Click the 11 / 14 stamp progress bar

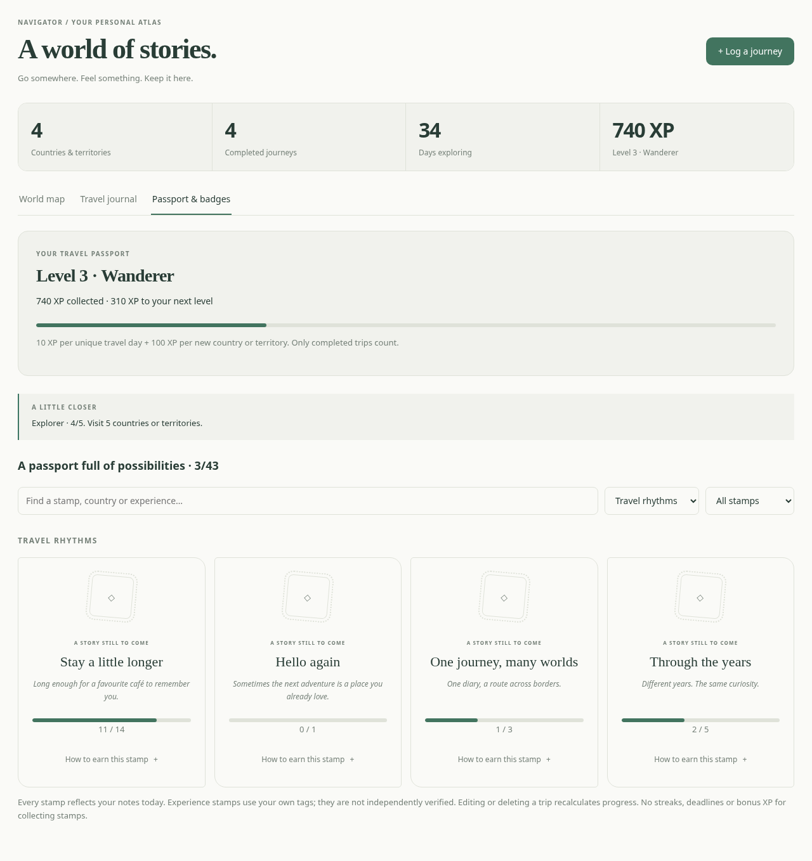coord(112,720)
